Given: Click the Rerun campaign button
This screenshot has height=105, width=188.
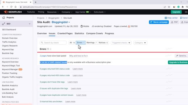Looking at the screenshot, I should [159, 22].
